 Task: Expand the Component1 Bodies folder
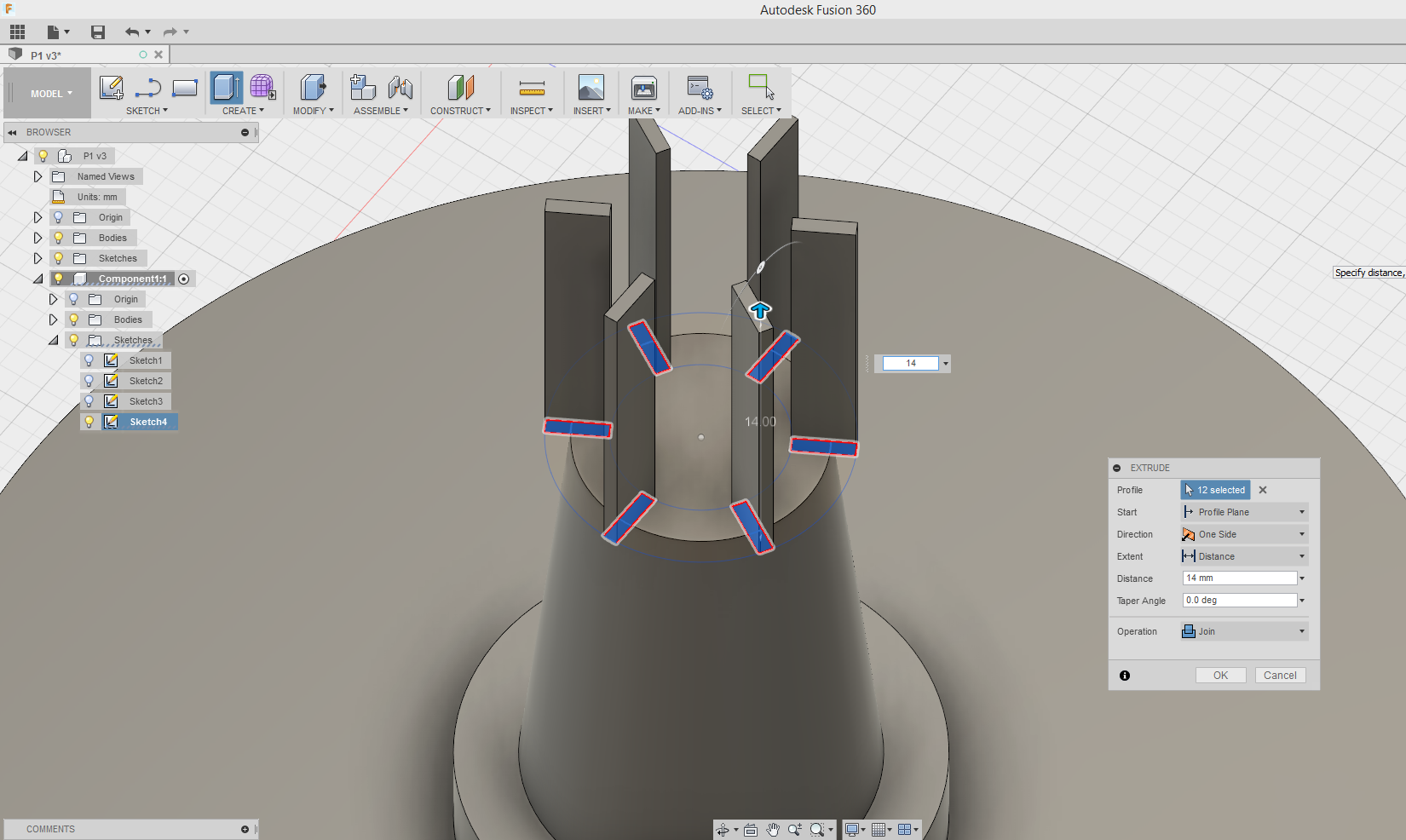click(x=53, y=319)
